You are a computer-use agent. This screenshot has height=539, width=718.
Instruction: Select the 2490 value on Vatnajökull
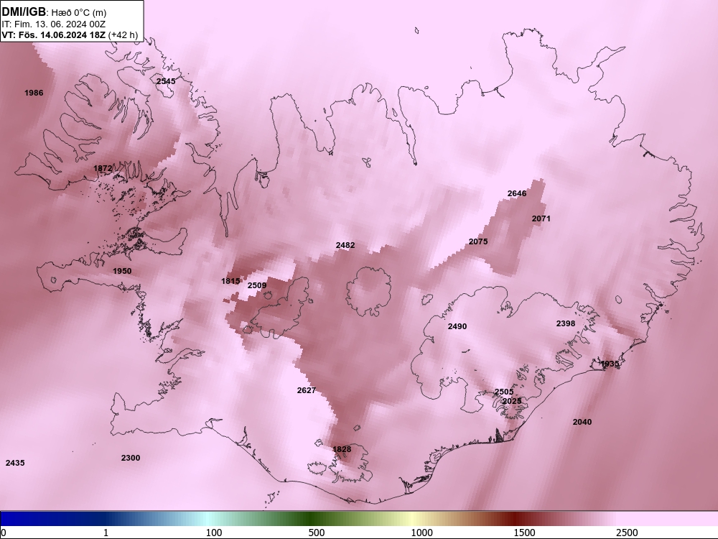tap(457, 326)
